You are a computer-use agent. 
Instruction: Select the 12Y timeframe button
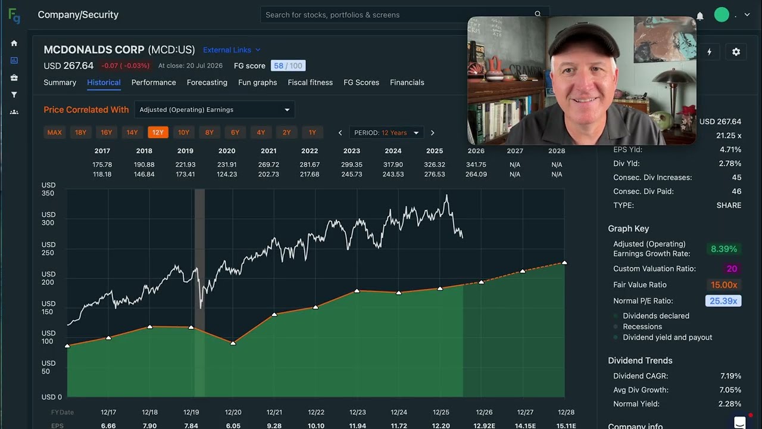pos(158,132)
